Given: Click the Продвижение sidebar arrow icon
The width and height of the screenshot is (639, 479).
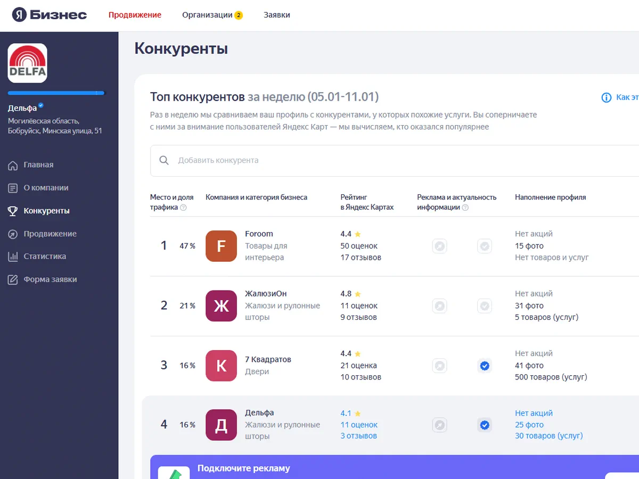Looking at the screenshot, I should tap(13, 234).
